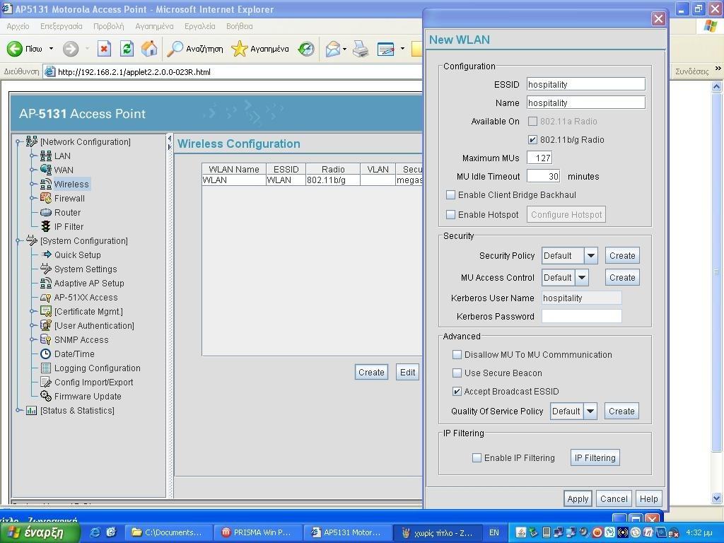The image size is (724, 543).
Task: Click Create next to Security Policy
Action: (x=622, y=256)
